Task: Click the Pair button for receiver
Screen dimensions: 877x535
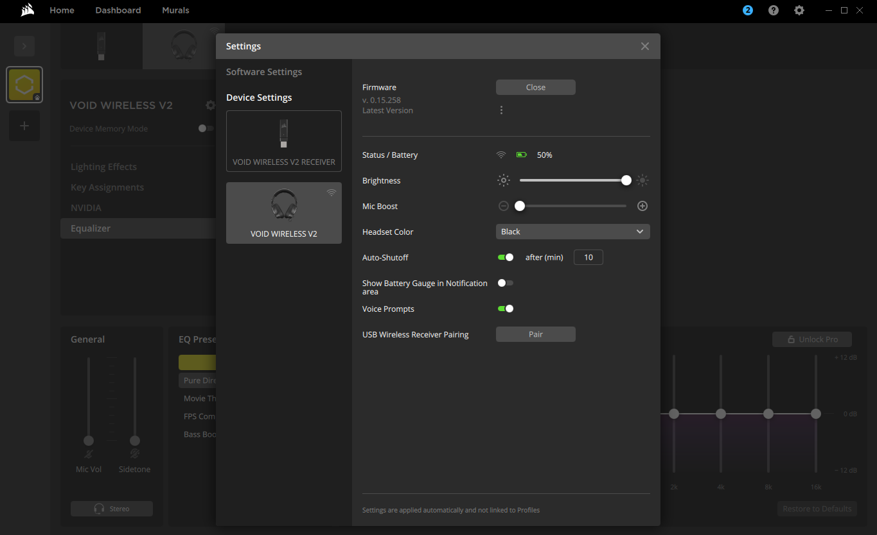Action: pos(536,334)
